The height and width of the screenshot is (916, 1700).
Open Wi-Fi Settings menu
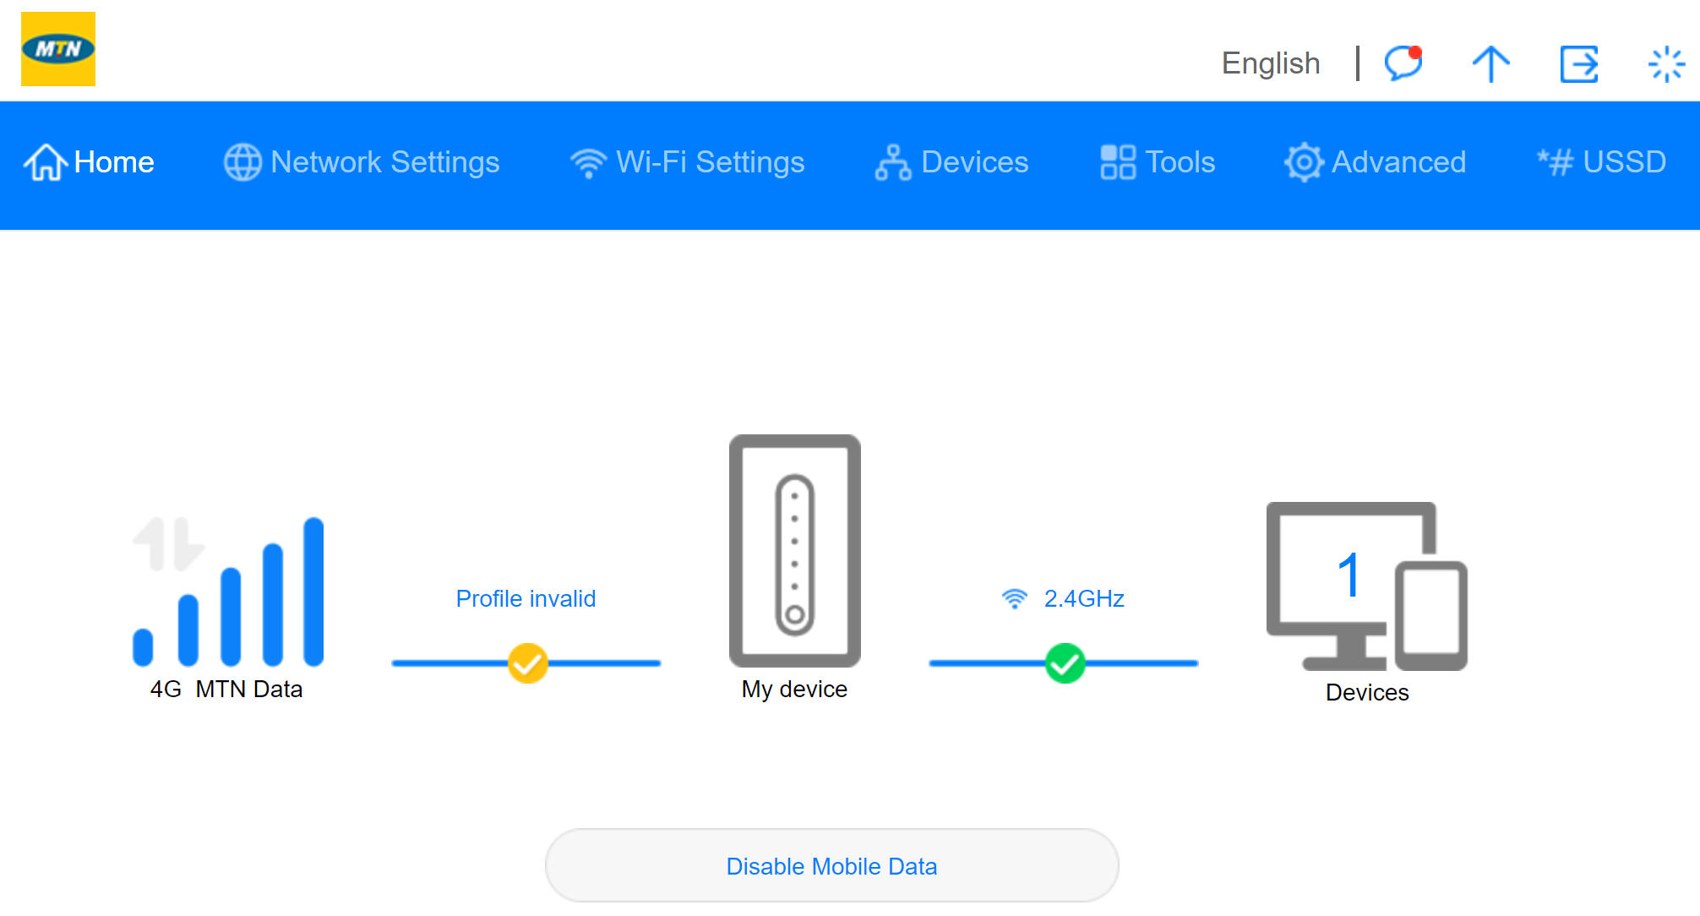[x=687, y=162]
